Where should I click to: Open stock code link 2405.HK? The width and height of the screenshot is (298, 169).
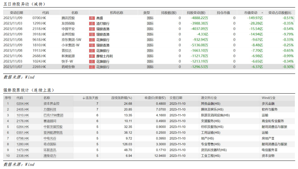click(x=23, y=110)
